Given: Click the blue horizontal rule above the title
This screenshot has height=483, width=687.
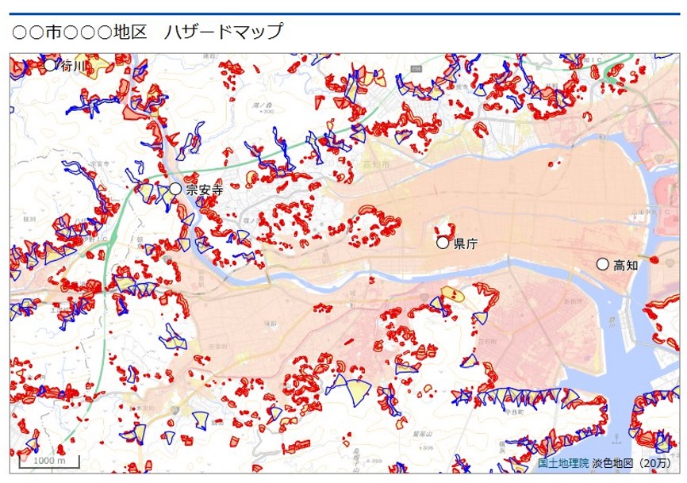Looking at the screenshot, I should click(x=343, y=14).
